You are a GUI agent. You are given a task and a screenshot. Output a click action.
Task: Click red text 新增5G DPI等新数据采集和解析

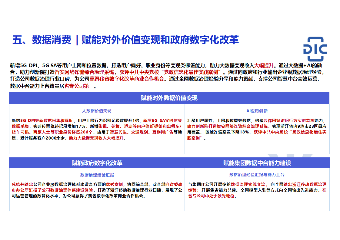pyautogui.click(x=46, y=120)
